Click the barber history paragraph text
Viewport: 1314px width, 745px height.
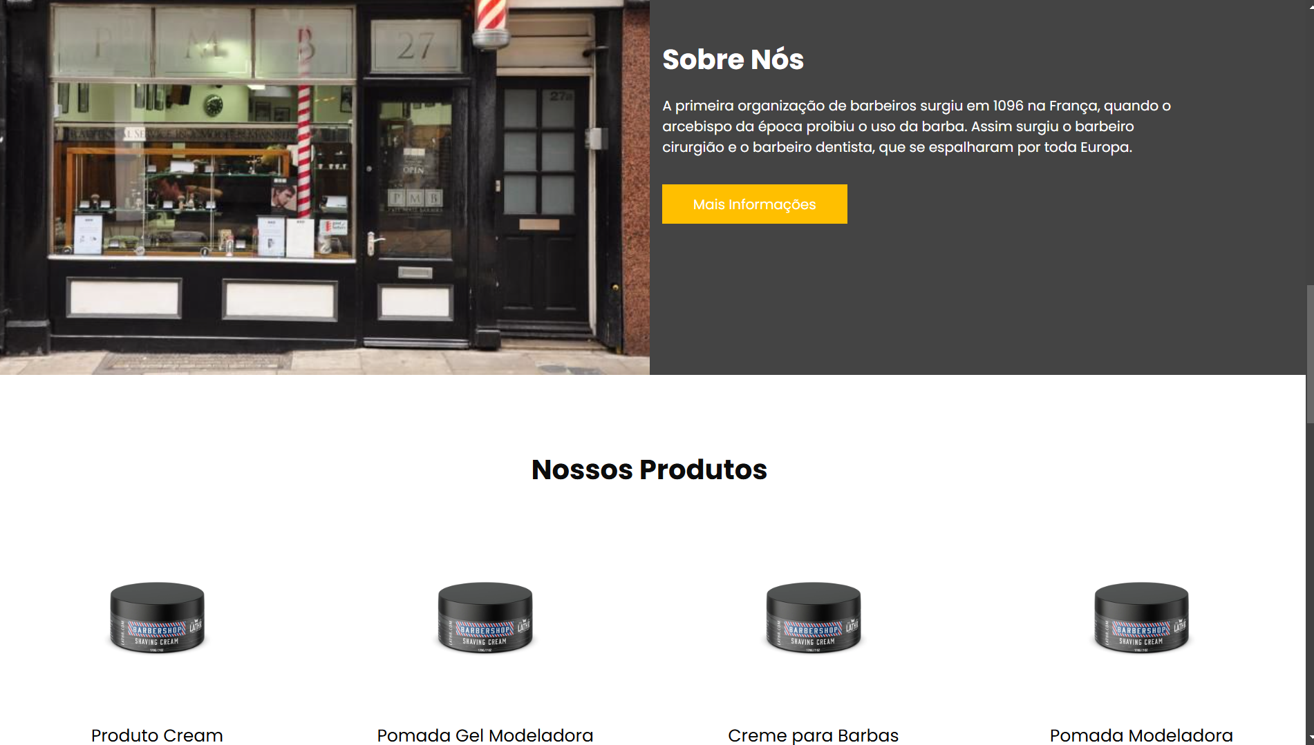click(917, 126)
